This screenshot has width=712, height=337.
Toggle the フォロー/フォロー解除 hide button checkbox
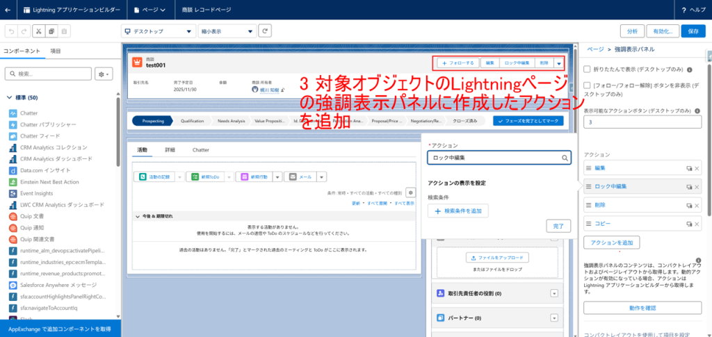(588, 84)
